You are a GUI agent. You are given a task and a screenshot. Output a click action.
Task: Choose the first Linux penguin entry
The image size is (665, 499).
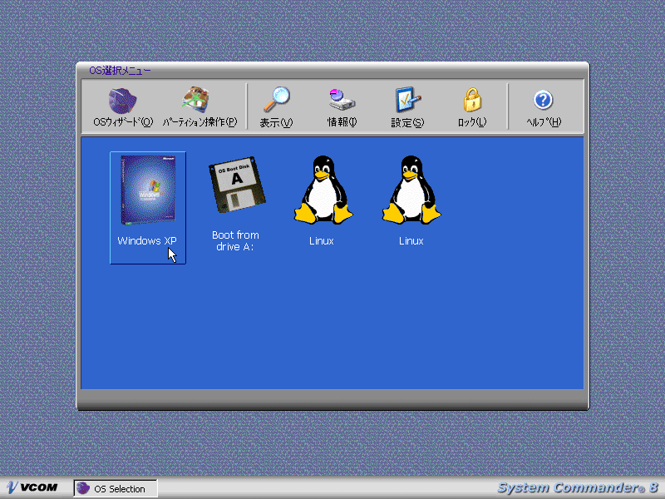tap(323, 200)
